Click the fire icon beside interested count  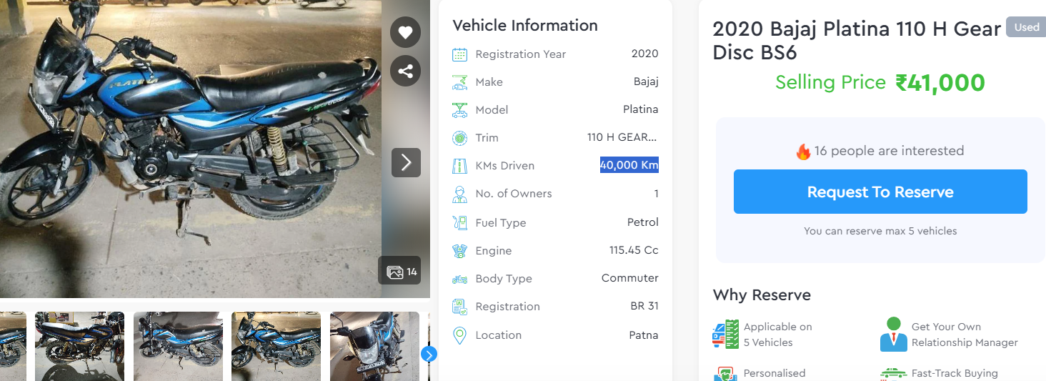point(803,151)
